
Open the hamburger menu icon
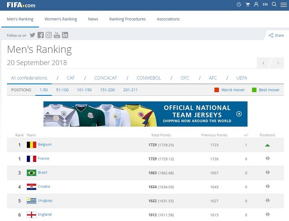click(284, 5)
